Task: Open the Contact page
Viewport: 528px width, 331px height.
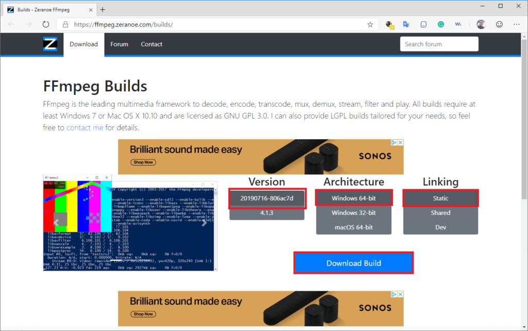Action: [152, 44]
